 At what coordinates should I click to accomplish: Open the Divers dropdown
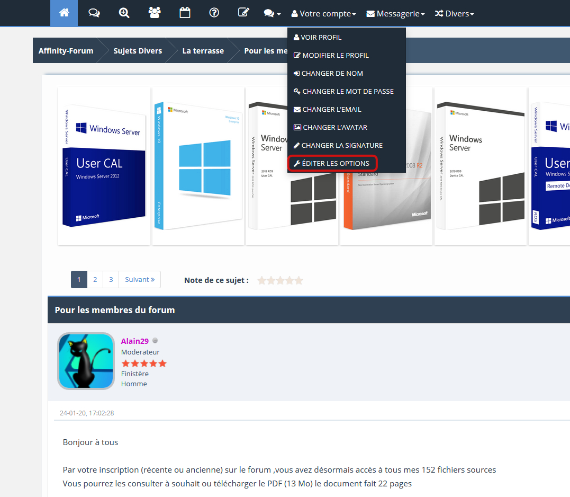[455, 14]
